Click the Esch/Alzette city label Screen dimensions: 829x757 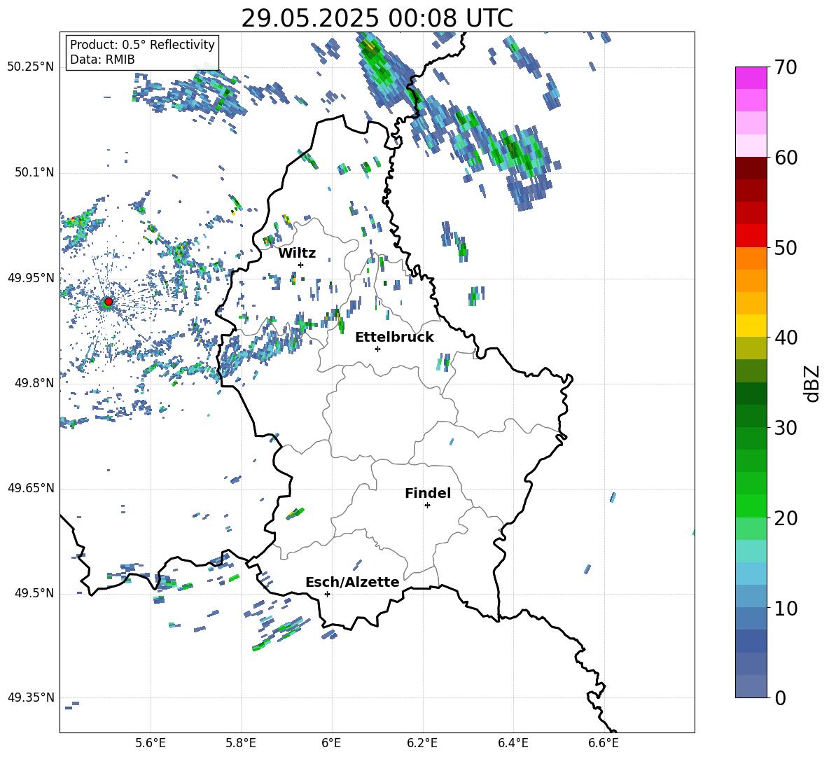pos(352,583)
